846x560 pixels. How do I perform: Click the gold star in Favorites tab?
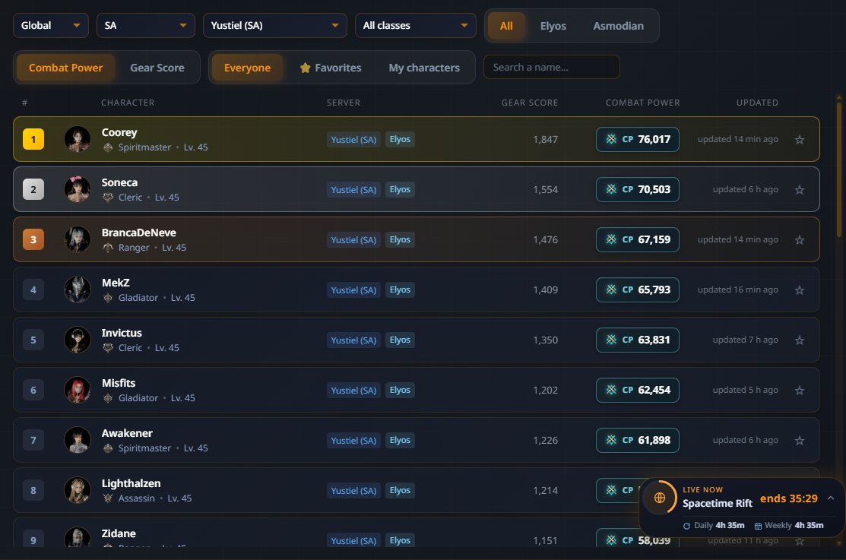tap(306, 68)
